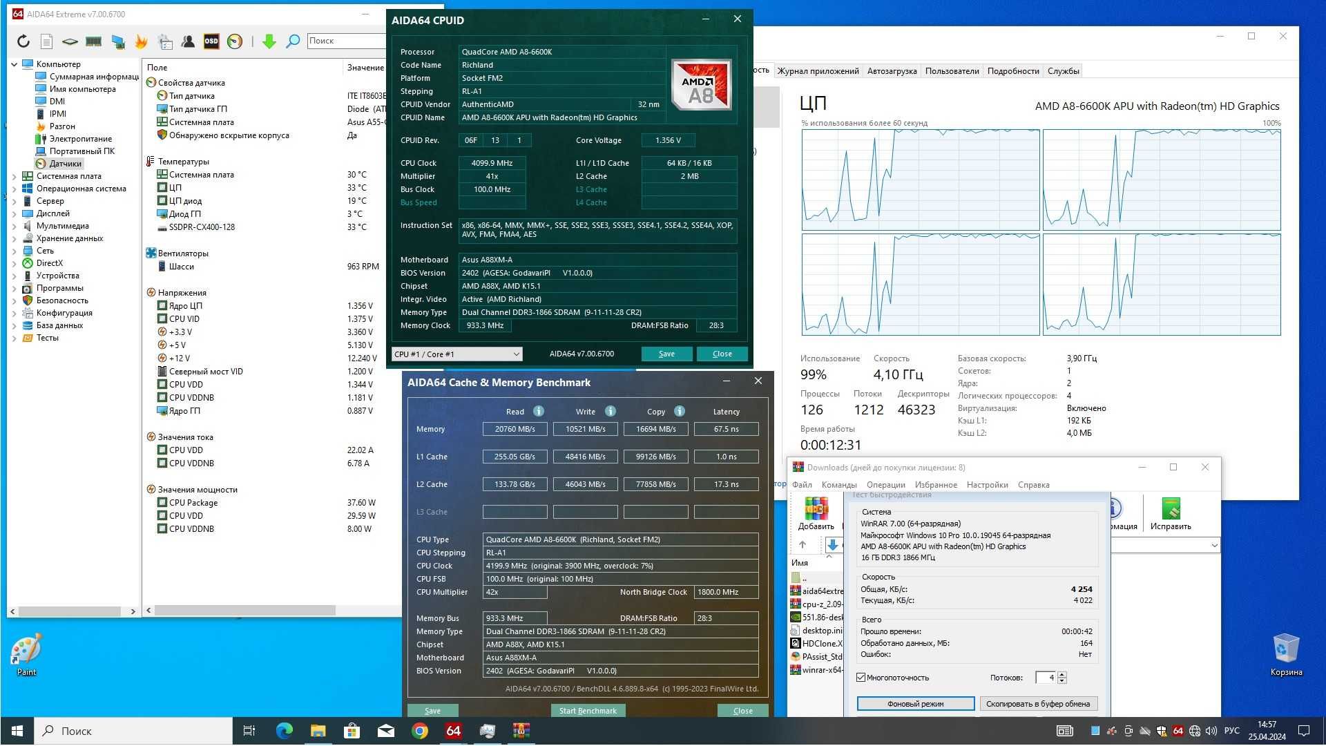
Task: Click WinRAR up-folder arrow icon
Action: 803,545
